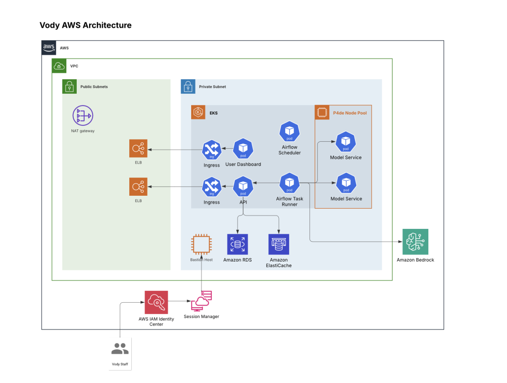
Task: Select the 'Vody Staff' label text
Action: pyautogui.click(x=120, y=364)
